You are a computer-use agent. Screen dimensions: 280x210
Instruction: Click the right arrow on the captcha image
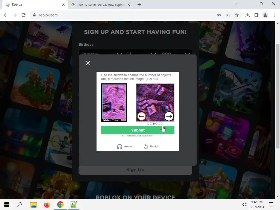[169, 116]
